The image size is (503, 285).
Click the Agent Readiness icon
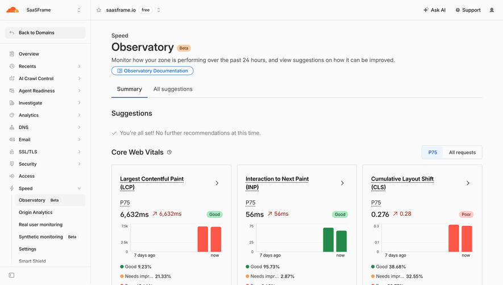coord(12,91)
